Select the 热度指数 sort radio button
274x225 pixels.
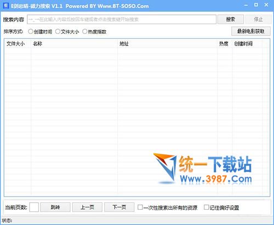pos(84,31)
